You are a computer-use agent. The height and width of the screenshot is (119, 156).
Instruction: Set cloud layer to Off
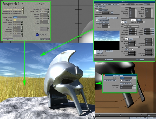pos(125,22)
